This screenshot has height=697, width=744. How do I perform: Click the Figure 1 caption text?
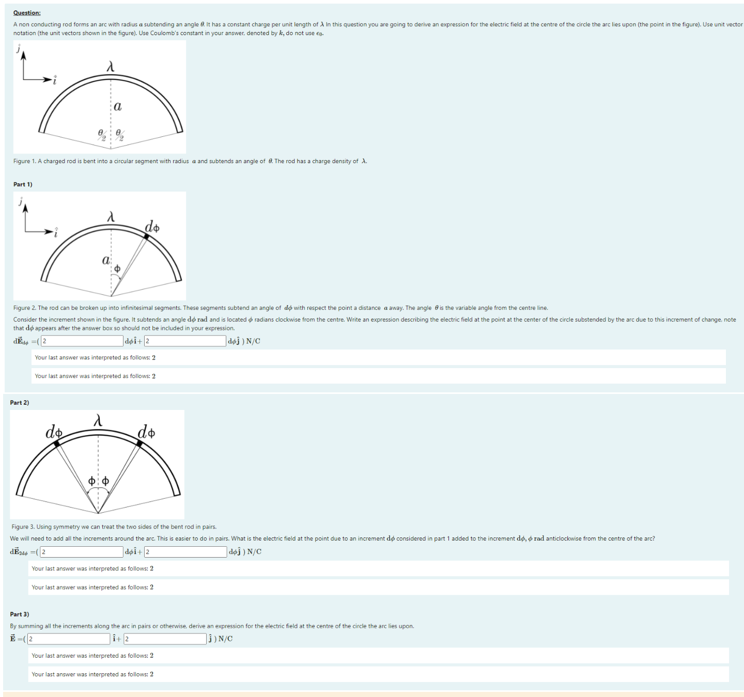click(x=190, y=162)
